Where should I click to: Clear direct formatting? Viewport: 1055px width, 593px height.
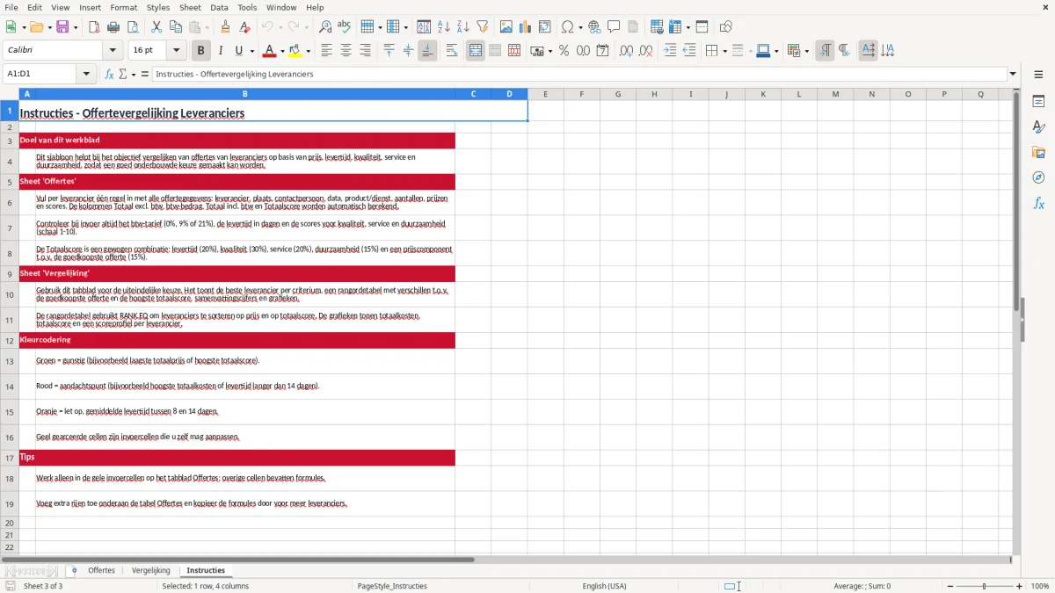coord(245,27)
